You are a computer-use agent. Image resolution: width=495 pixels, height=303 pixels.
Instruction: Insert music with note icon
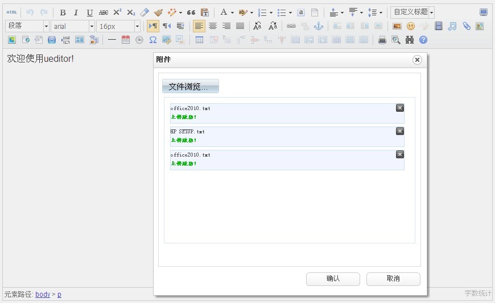coord(452,26)
